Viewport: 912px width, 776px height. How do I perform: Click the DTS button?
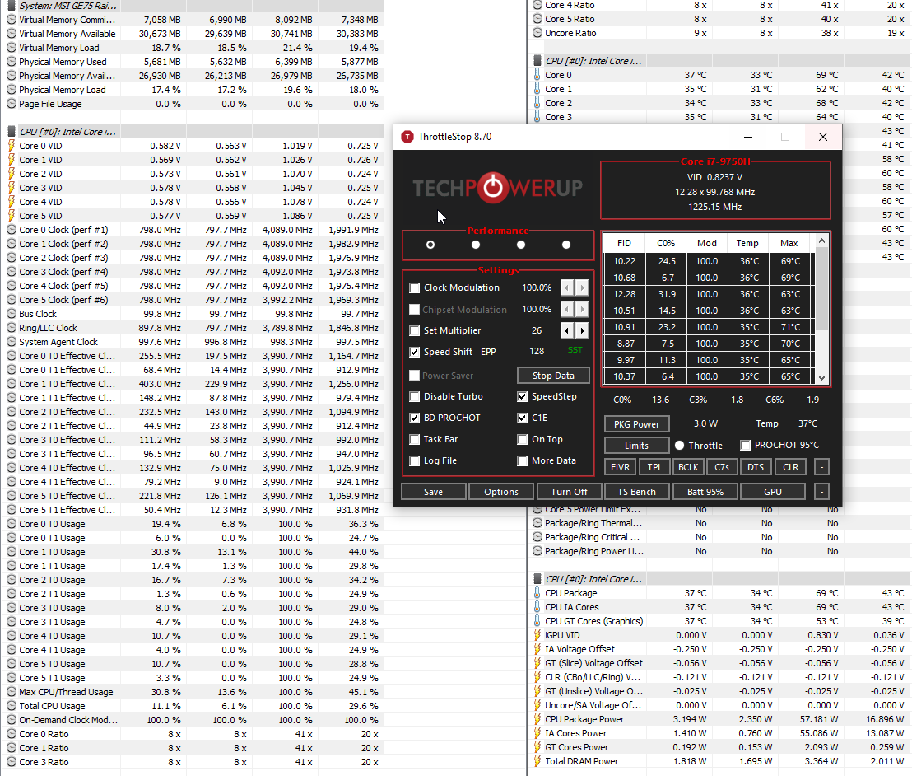(x=756, y=467)
